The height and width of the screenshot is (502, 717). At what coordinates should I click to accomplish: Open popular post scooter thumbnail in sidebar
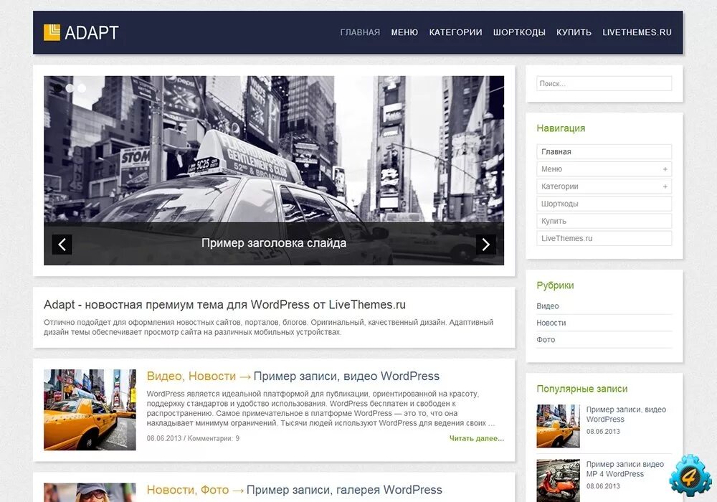click(x=558, y=480)
